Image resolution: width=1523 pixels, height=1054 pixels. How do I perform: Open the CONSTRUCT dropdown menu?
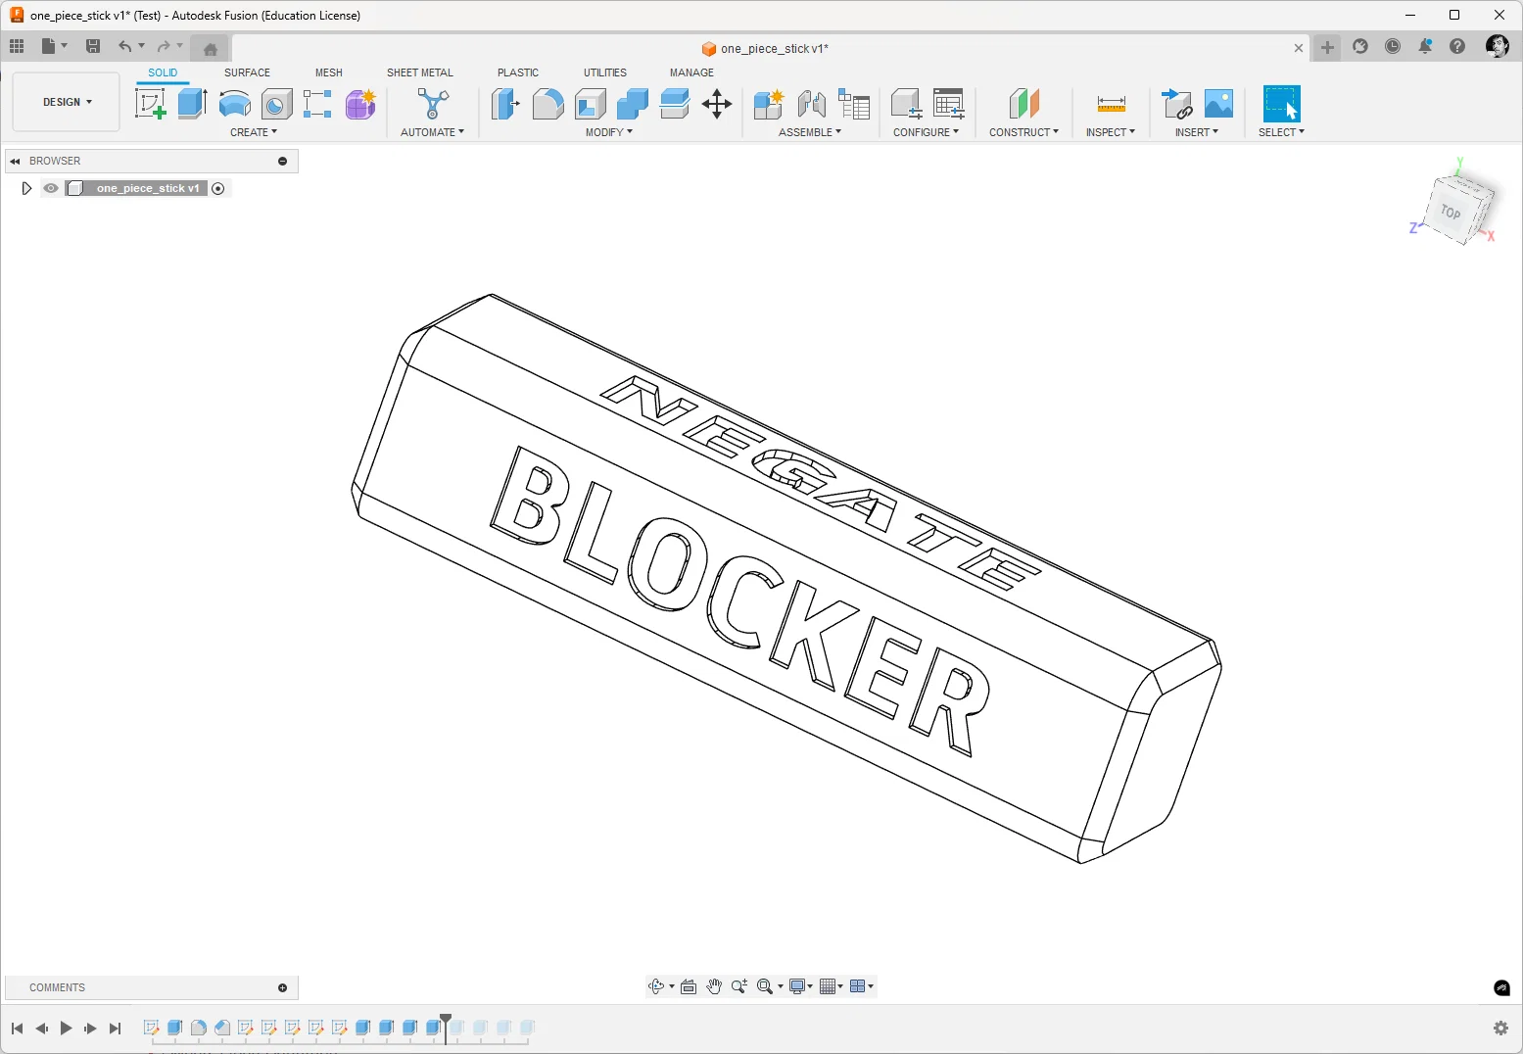tap(1023, 132)
